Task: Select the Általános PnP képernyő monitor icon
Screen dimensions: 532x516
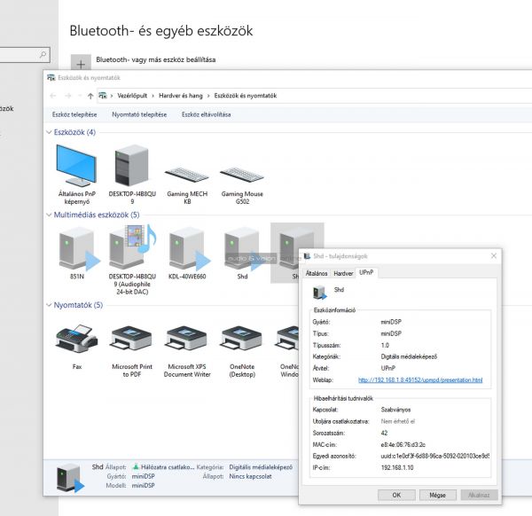Action: [x=75, y=167]
